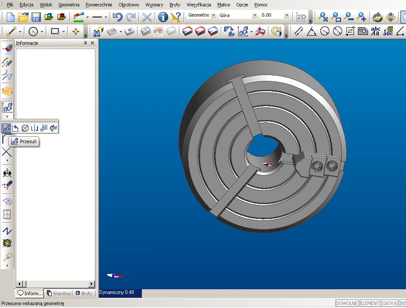
Task: Undo the last action
Action: (x=118, y=17)
